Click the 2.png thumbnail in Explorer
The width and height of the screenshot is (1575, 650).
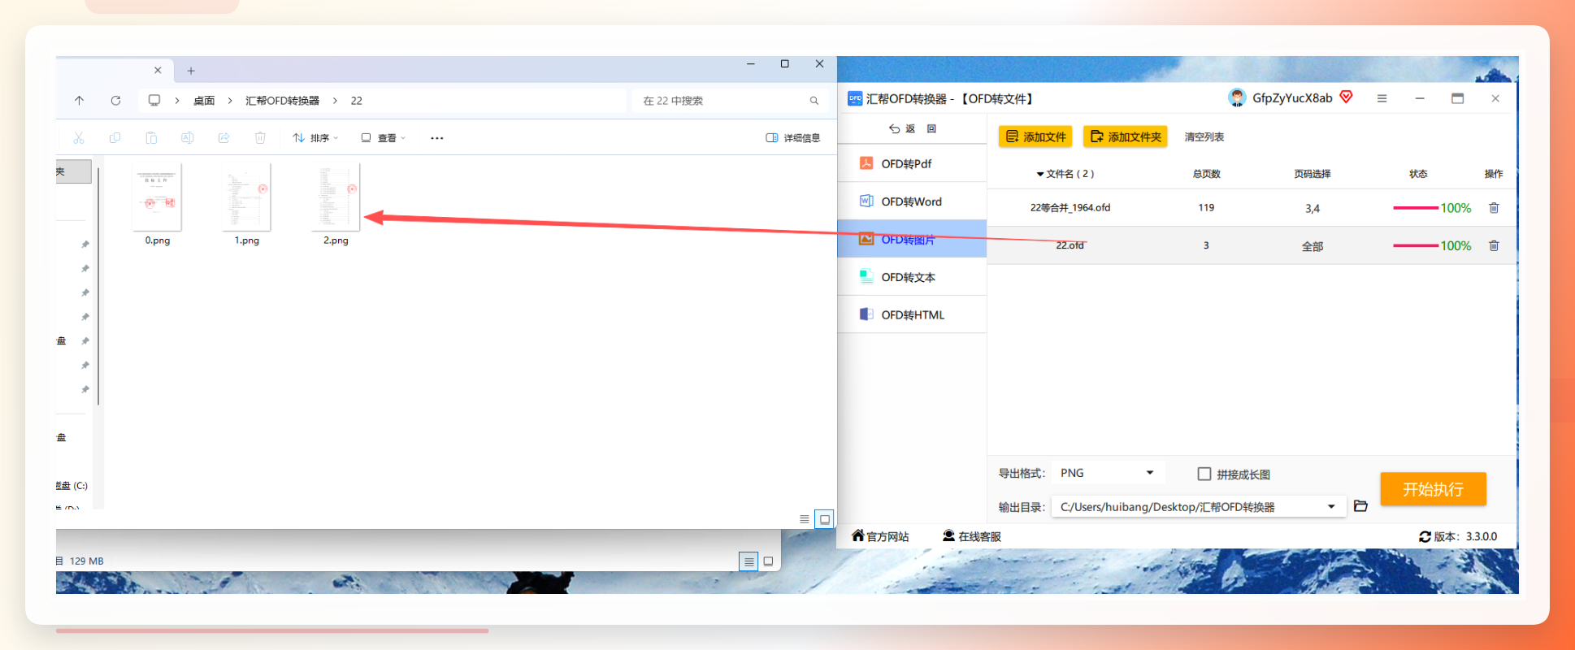tap(336, 197)
